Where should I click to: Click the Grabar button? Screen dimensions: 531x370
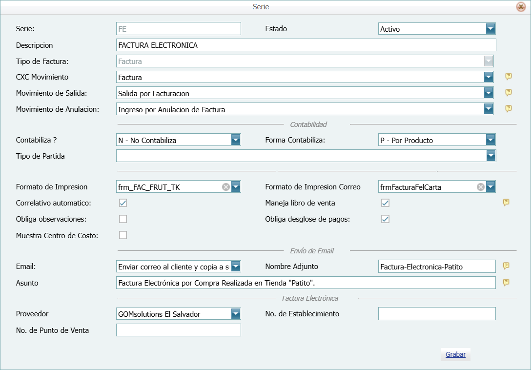pyautogui.click(x=455, y=355)
